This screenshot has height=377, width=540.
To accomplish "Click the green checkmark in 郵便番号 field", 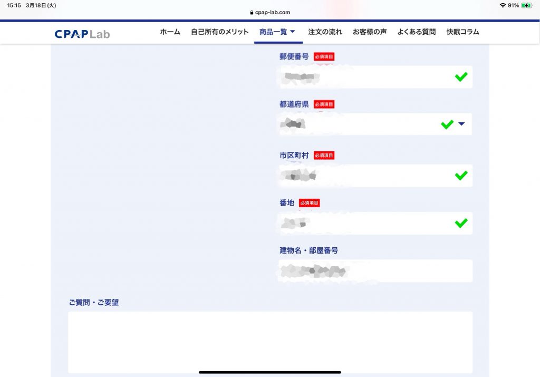I will click(461, 77).
